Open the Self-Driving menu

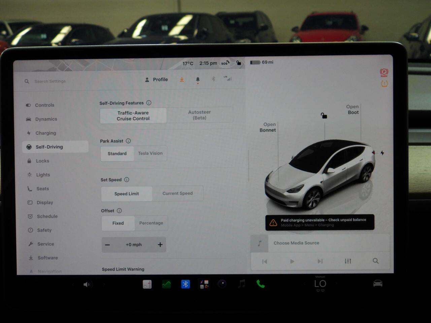click(55, 147)
